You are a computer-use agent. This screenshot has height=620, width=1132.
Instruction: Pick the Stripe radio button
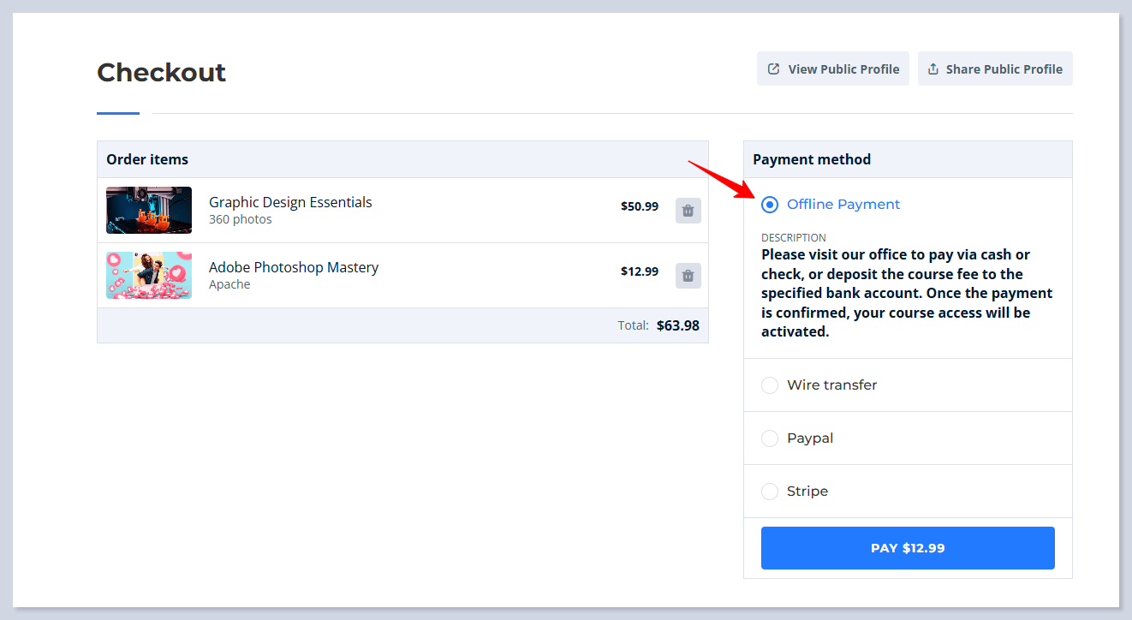click(770, 492)
